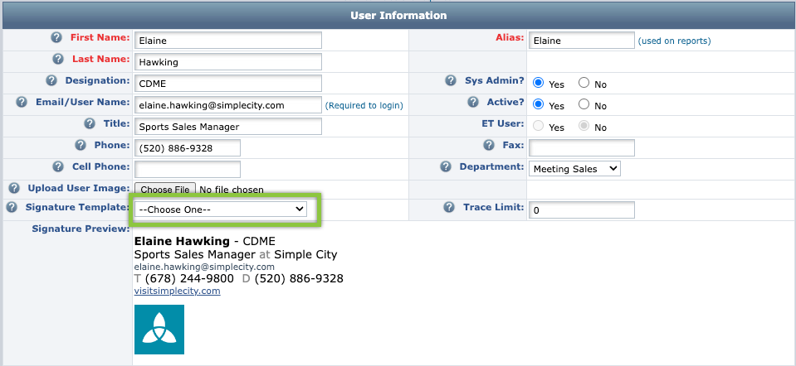Show help for Signature Template
This screenshot has height=366, width=796.
pos(12,207)
